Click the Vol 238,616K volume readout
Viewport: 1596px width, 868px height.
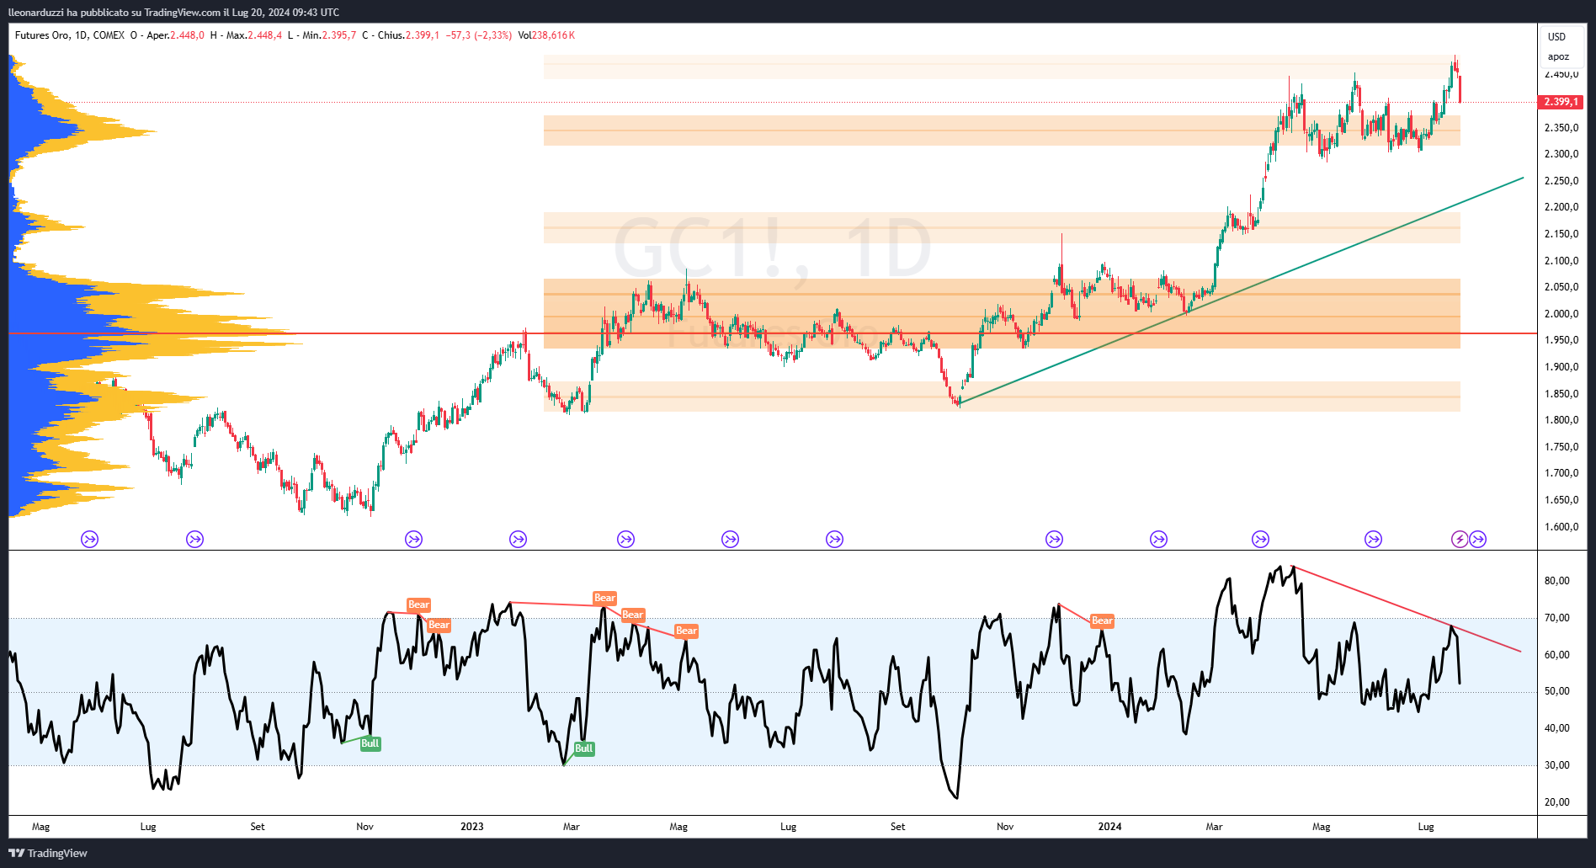tap(546, 35)
